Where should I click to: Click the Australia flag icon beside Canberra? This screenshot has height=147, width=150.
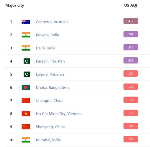point(26,22)
